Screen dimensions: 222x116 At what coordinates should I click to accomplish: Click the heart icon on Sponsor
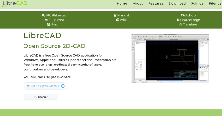pyautogui.click(x=35, y=97)
